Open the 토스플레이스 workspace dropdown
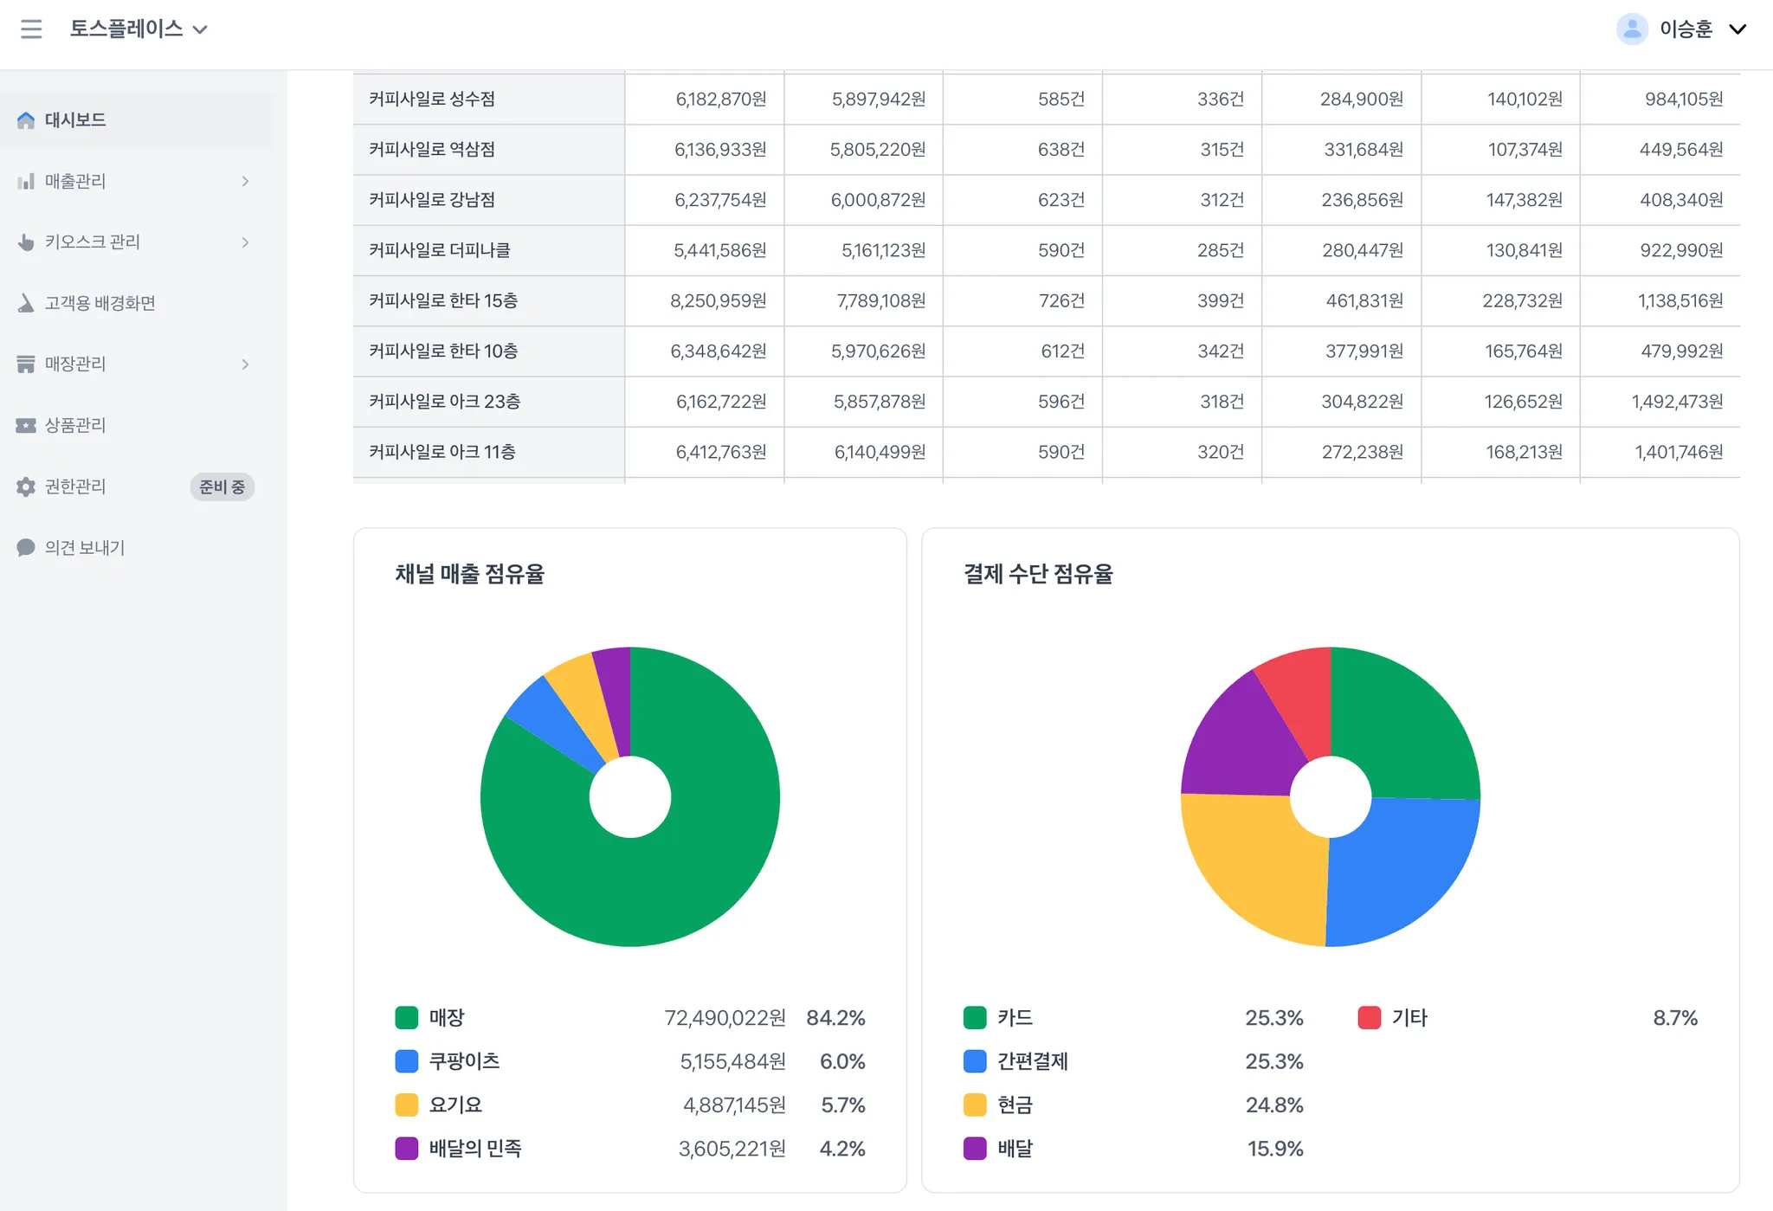Screen dimensions: 1773x1211 tap(139, 29)
